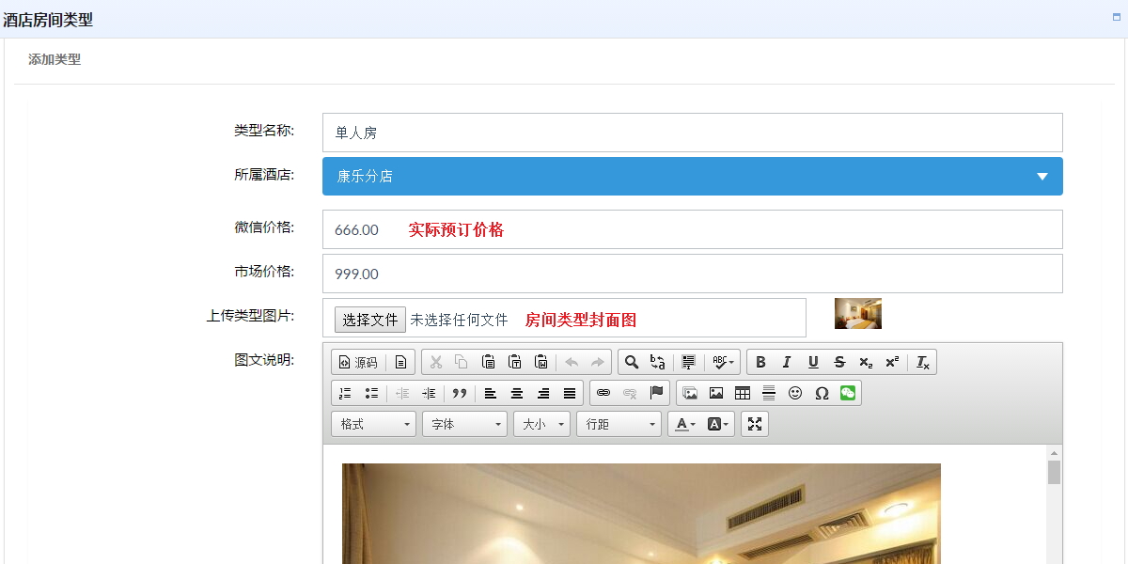Click the cut scissors icon
The width and height of the screenshot is (1128, 564).
click(x=435, y=362)
